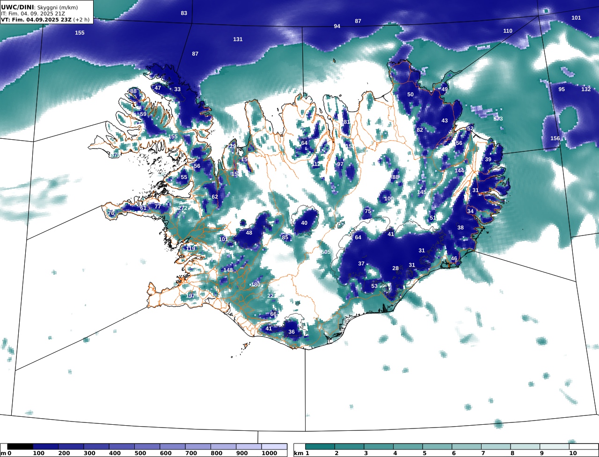Screen dimensions: 599x457
Task: Click visibility value 110 in northeast sea
Action: (x=508, y=31)
